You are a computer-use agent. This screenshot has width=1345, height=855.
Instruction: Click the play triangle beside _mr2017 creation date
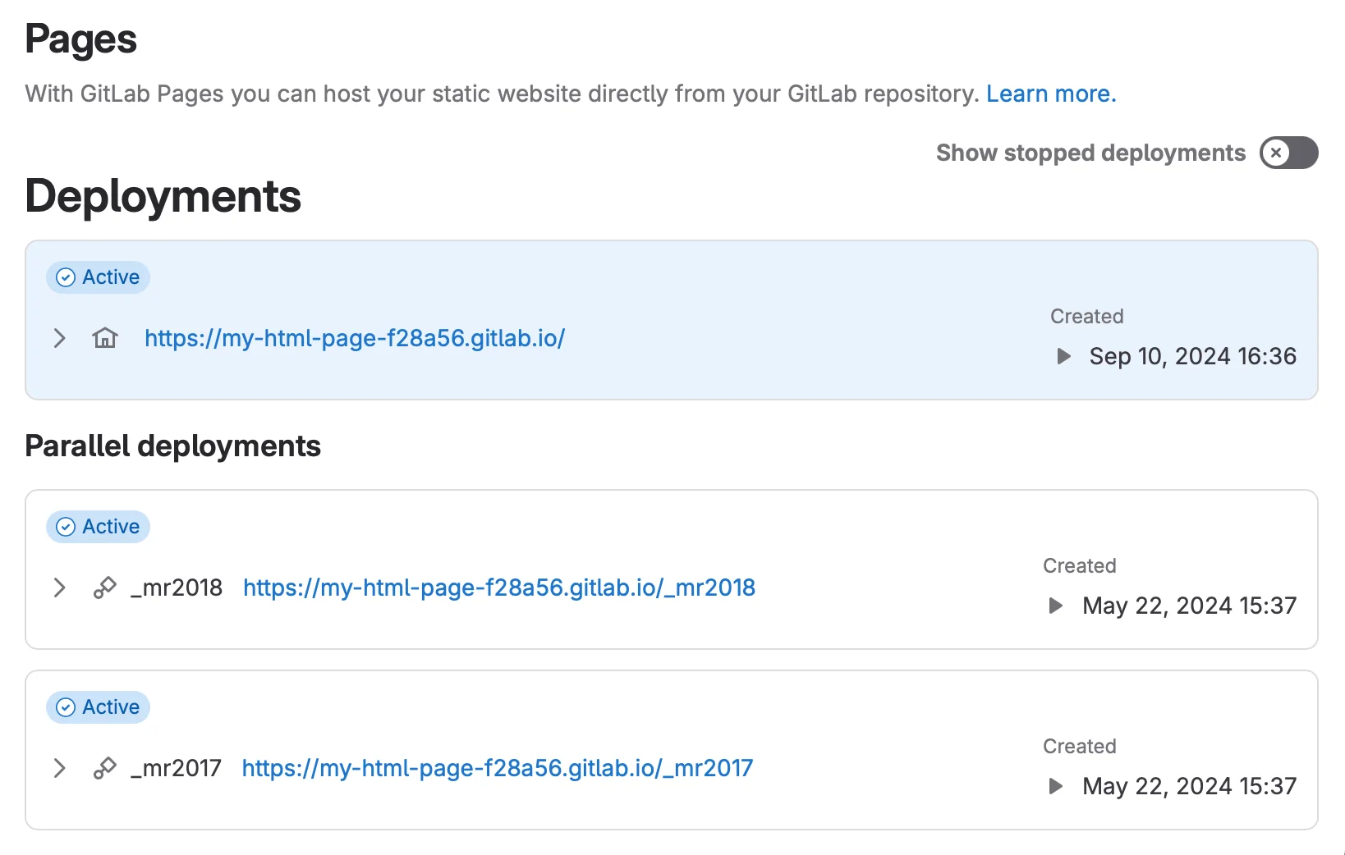1054,786
